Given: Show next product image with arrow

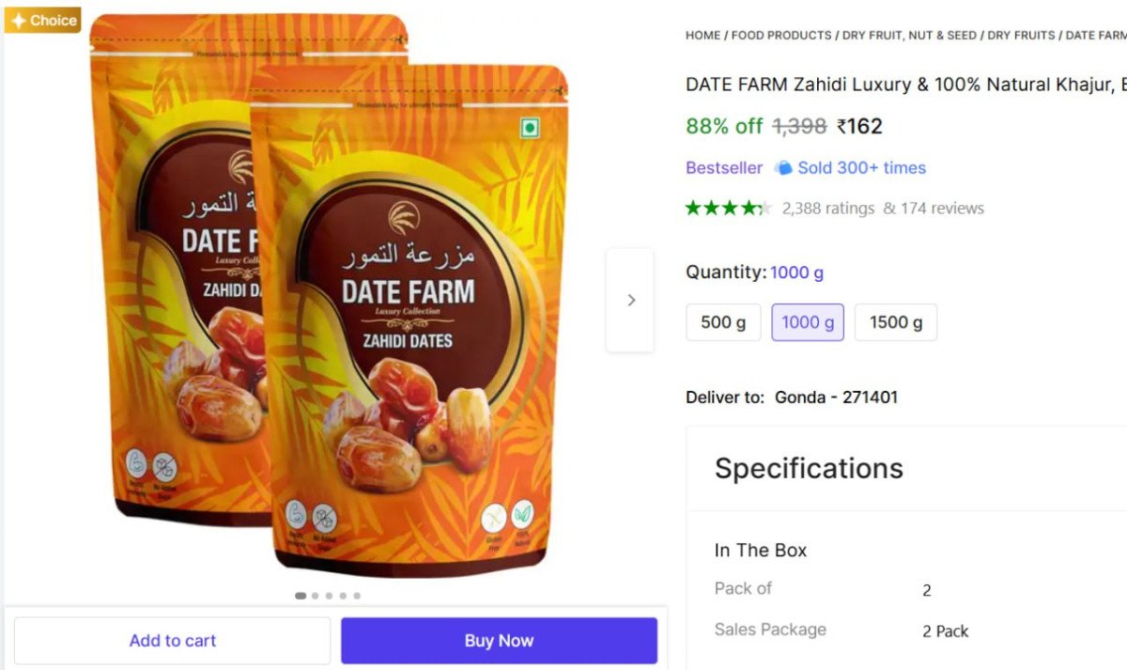Looking at the screenshot, I should click(x=630, y=300).
